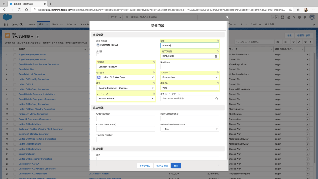The width and height of the screenshot is (318, 179).
Task: Open list view filters funnel icon
Action: click(x=311, y=42)
